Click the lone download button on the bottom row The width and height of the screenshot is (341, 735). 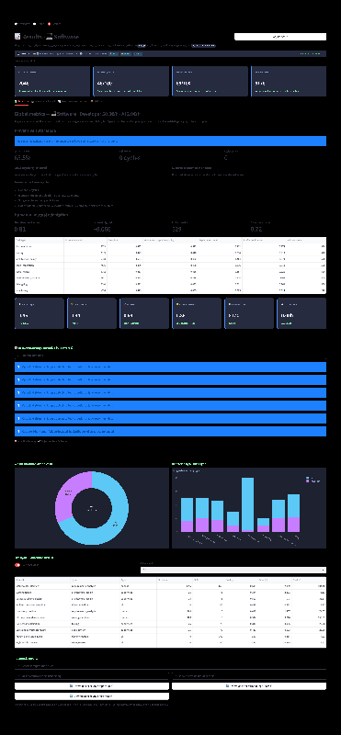pos(92,696)
